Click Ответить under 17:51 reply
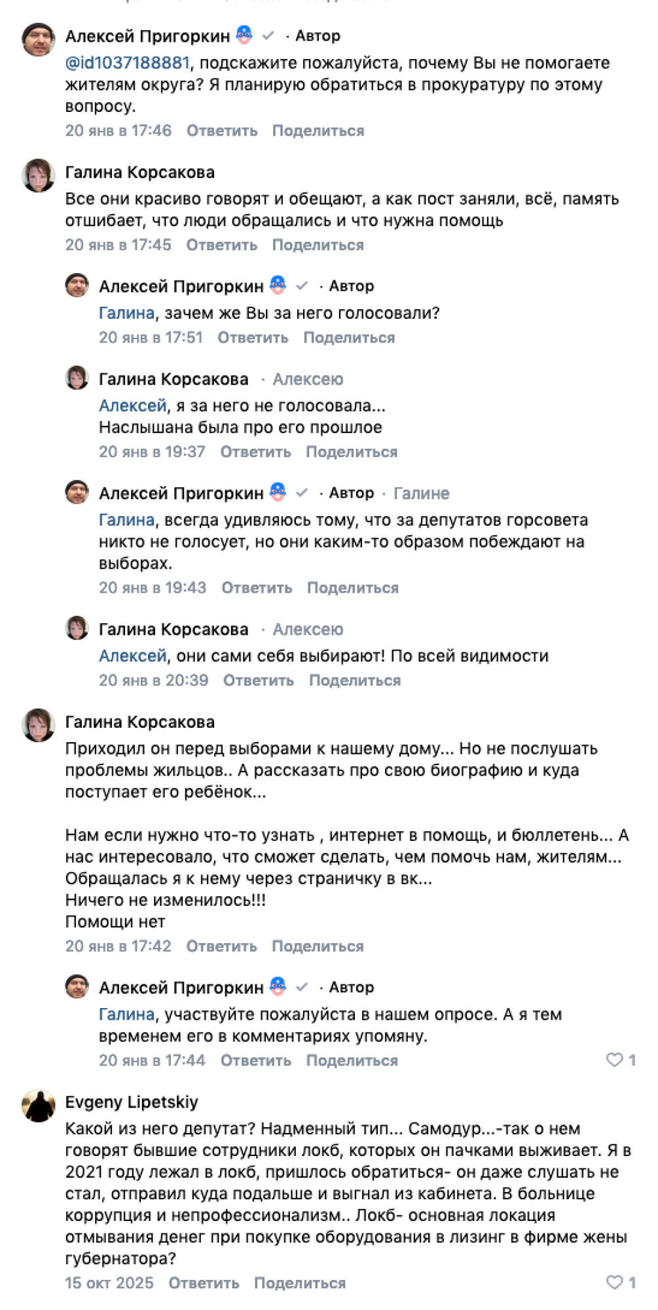The height and width of the screenshot is (1310, 658). tap(253, 337)
